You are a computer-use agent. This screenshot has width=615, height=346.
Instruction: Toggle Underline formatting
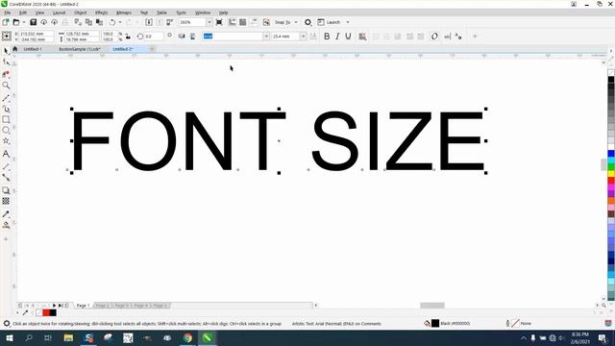348,37
